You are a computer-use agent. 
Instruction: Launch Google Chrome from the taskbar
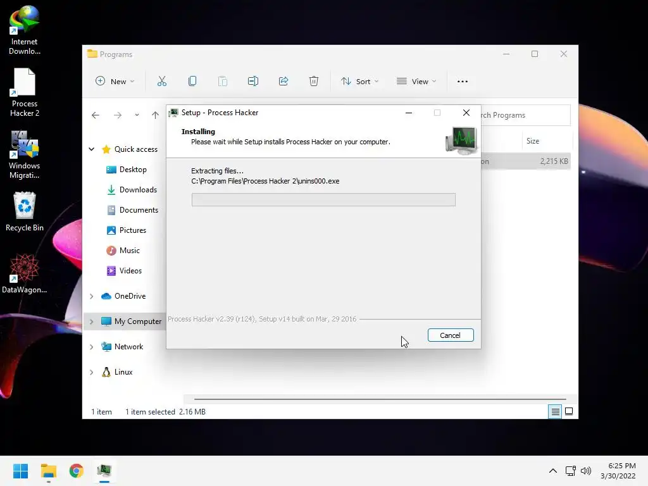(x=76, y=471)
